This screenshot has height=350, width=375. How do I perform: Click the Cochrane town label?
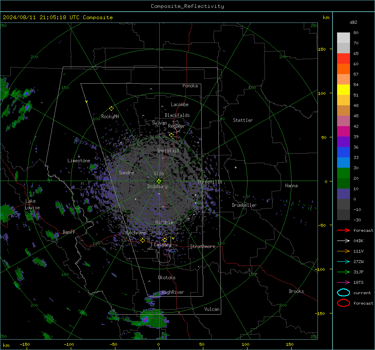click(x=136, y=233)
